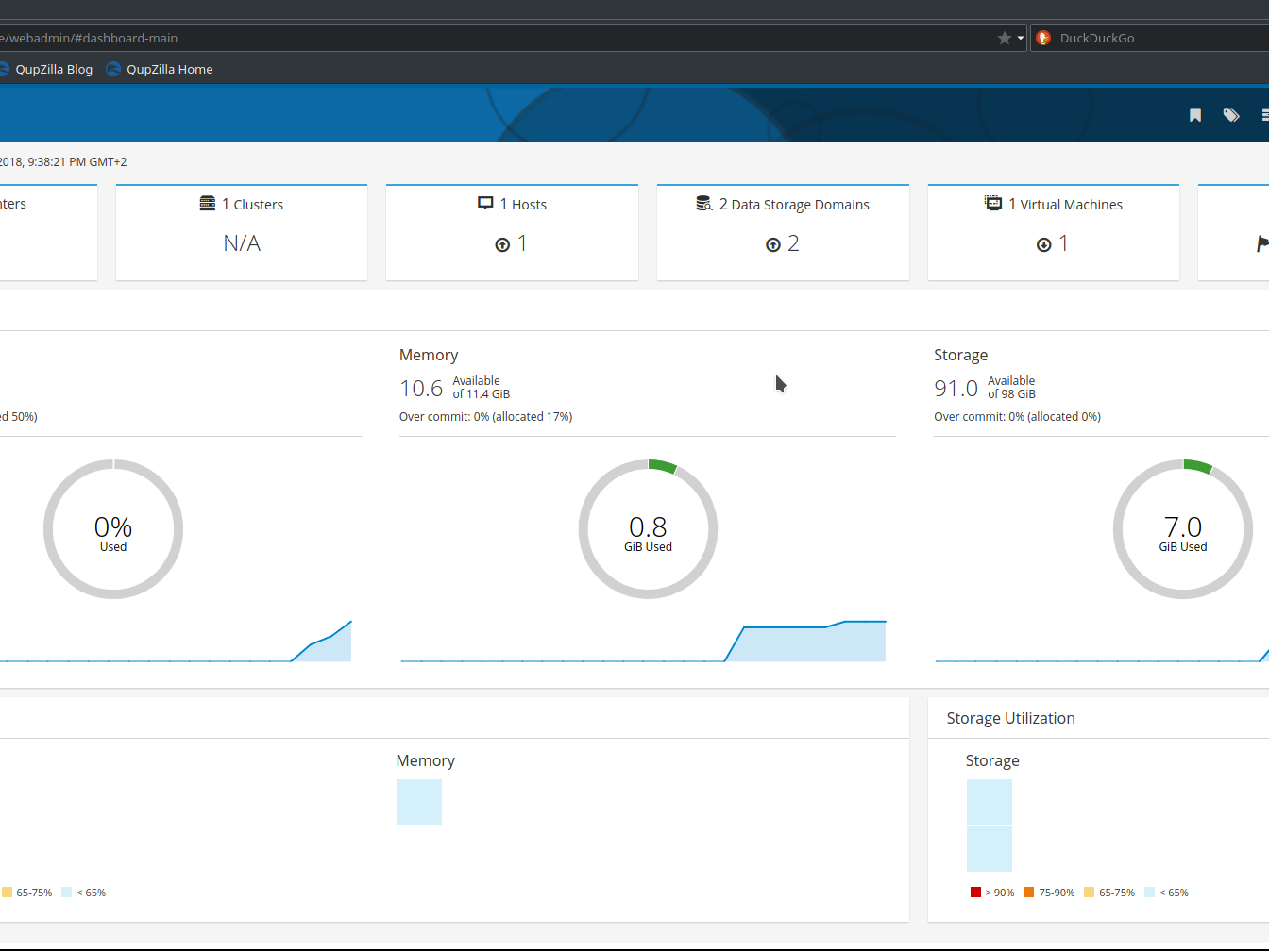The image size is (1269, 951).
Task: Click the Memory 0.8 GiB Used donut chart
Action: tap(648, 529)
